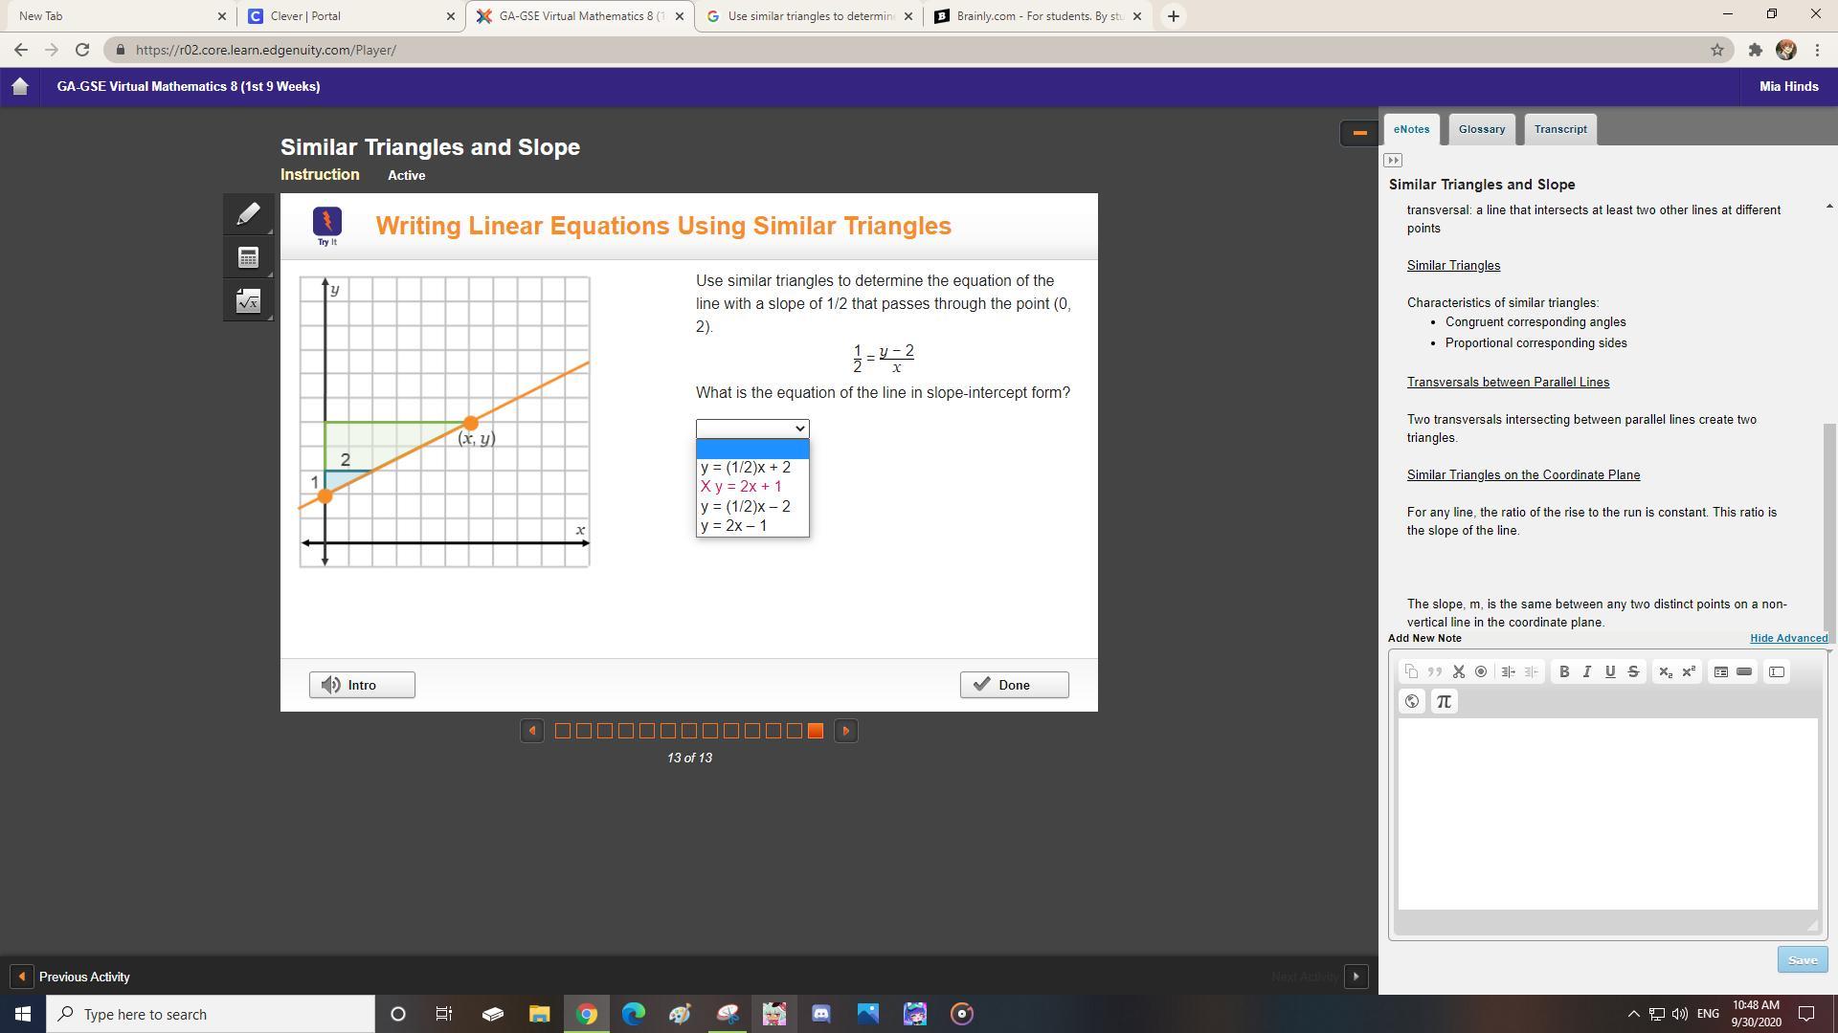Click inside the new note text area
Image resolution: width=1838 pixels, height=1033 pixels.
coord(1606,813)
